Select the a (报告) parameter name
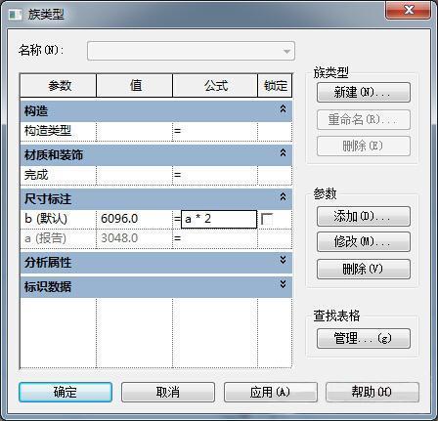Image resolution: width=438 pixels, height=421 pixels. click(x=45, y=238)
